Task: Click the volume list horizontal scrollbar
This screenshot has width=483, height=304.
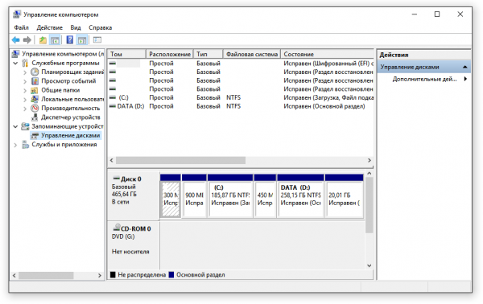Action: 240,160
